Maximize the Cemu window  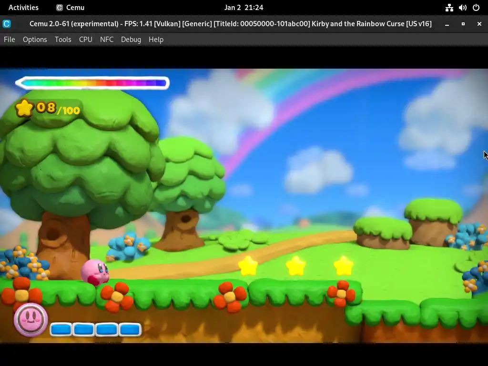coord(463,24)
